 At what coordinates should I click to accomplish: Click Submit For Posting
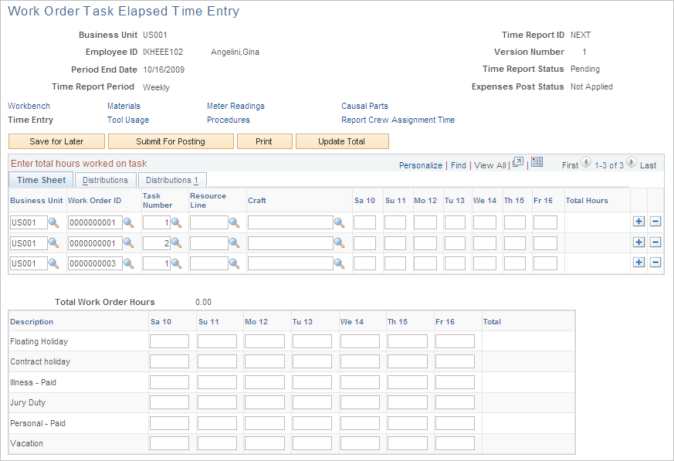(x=171, y=141)
